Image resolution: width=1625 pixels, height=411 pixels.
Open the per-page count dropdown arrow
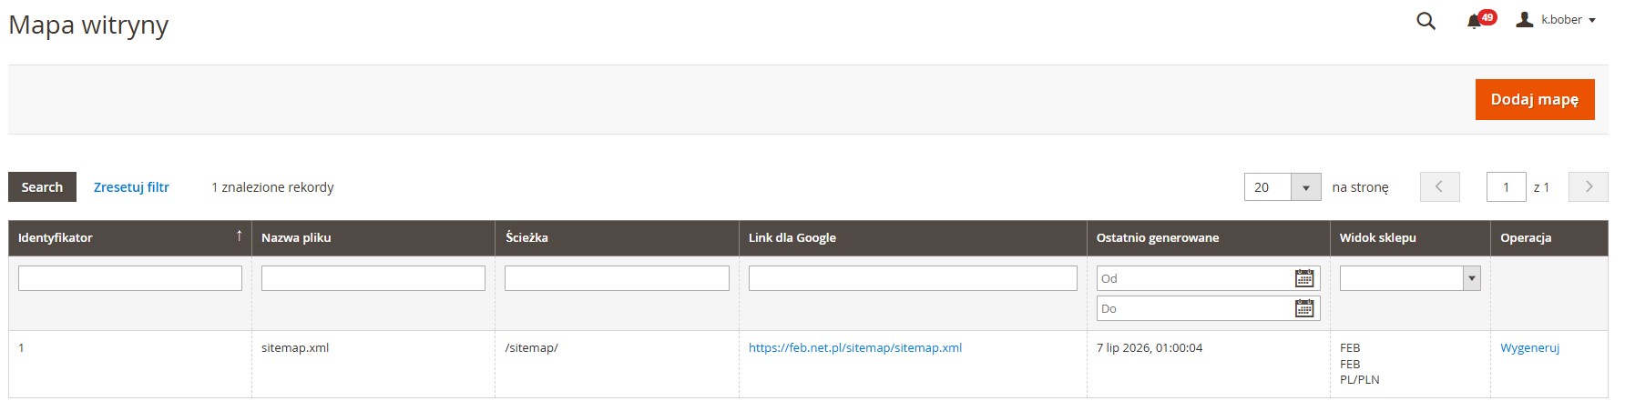point(1305,187)
